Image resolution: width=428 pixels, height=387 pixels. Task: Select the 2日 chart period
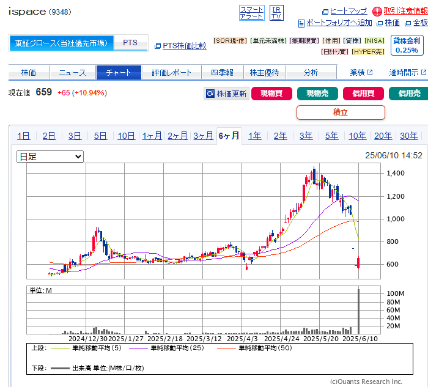click(x=49, y=136)
